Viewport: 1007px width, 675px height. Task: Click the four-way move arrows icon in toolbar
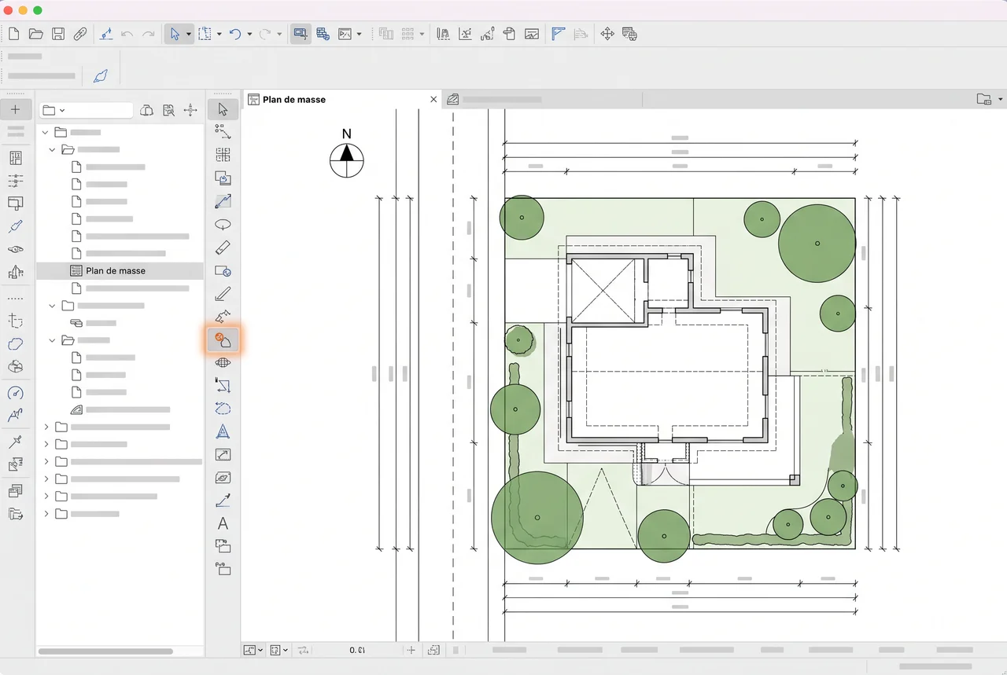coord(607,34)
